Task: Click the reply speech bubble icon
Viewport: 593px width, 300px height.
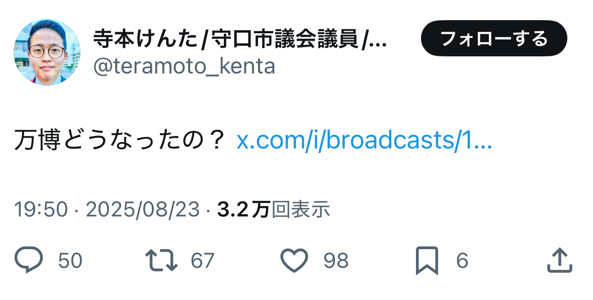Action: tap(29, 260)
